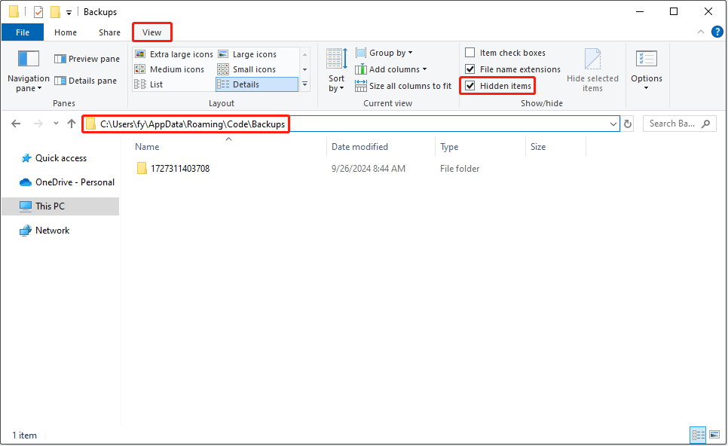Click the New folder quick access icon
The height and width of the screenshot is (446, 728).
[x=55, y=12]
